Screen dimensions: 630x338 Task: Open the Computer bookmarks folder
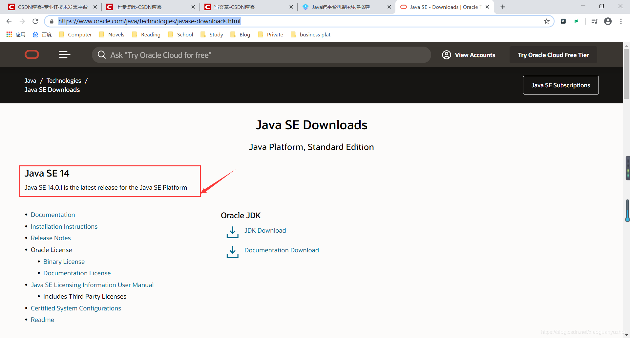[x=75, y=34]
